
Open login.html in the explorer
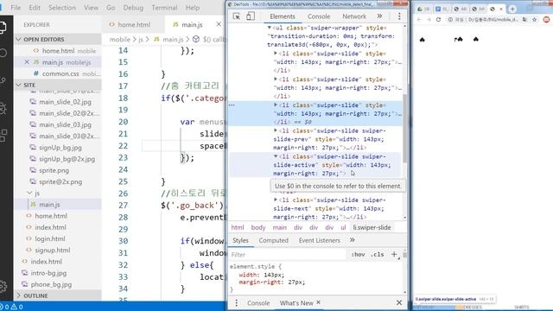coord(50,238)
